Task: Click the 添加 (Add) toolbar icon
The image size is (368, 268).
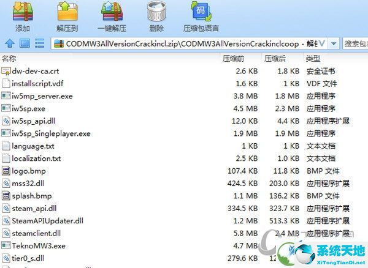Action: (x=23, y=12)
